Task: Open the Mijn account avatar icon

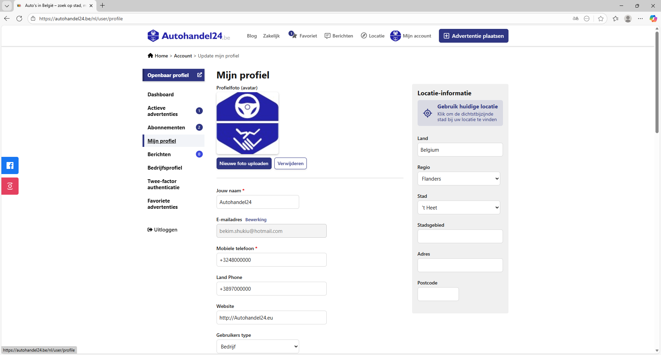Action: point(395,36)
